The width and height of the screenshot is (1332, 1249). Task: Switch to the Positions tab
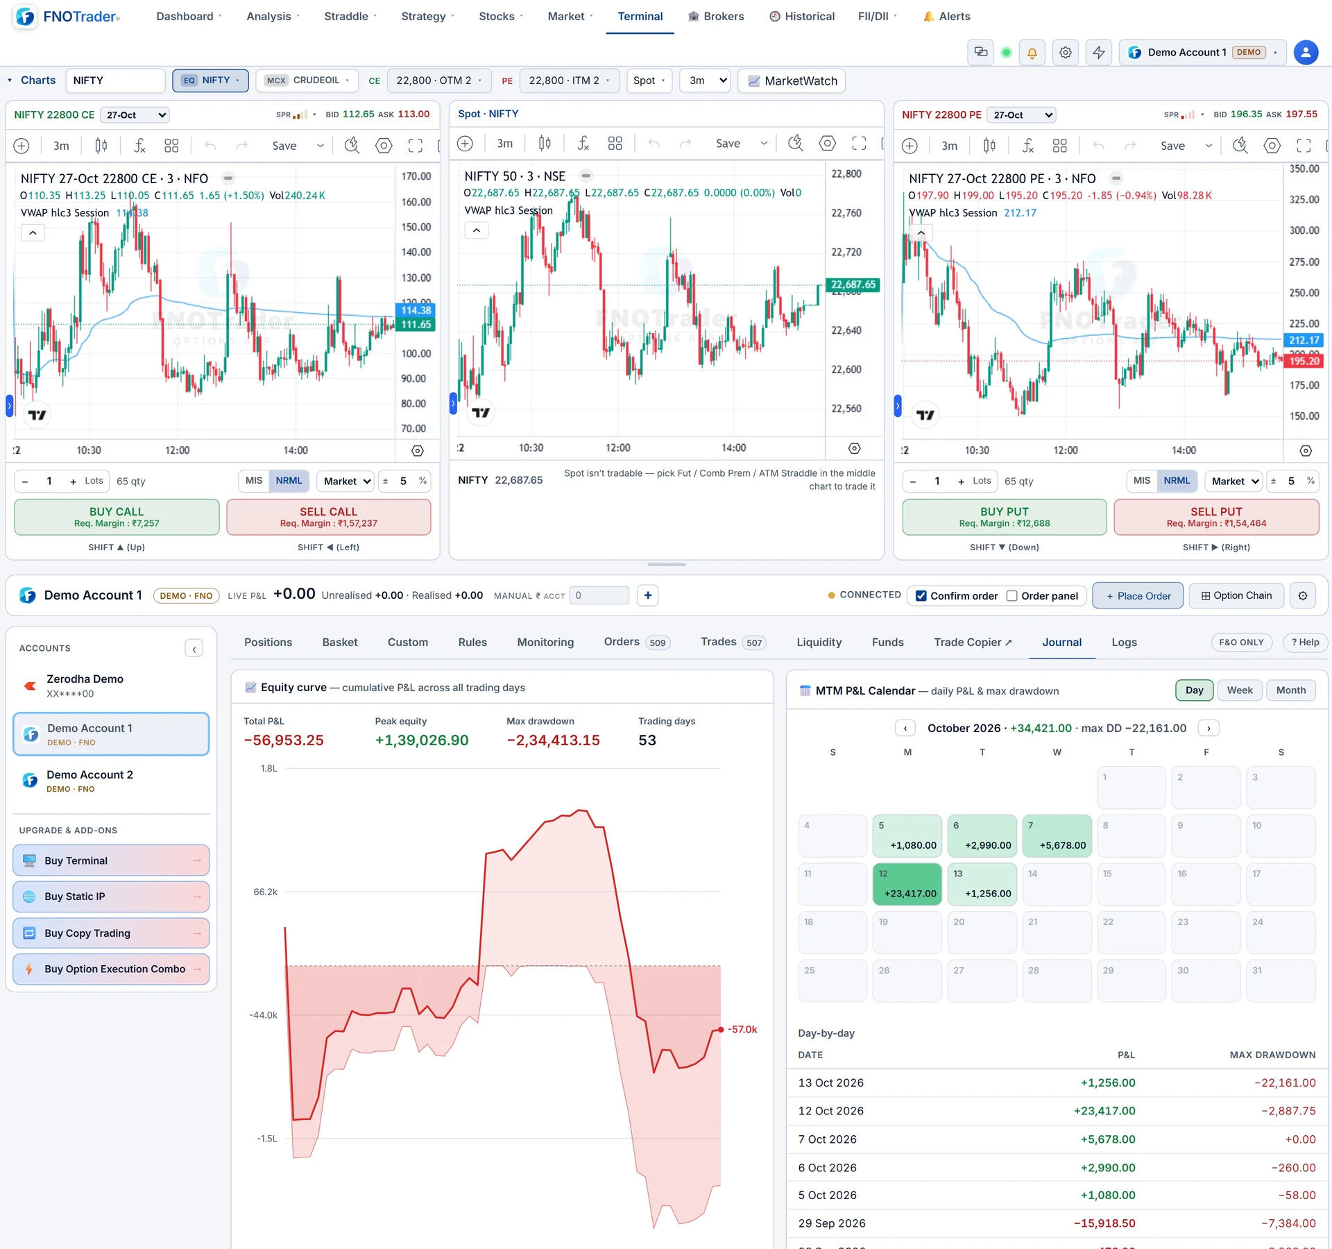268,643
